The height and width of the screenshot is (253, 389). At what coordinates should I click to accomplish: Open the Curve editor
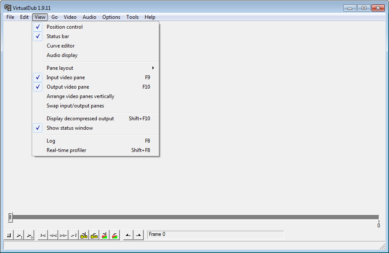[x=95, y=46]
